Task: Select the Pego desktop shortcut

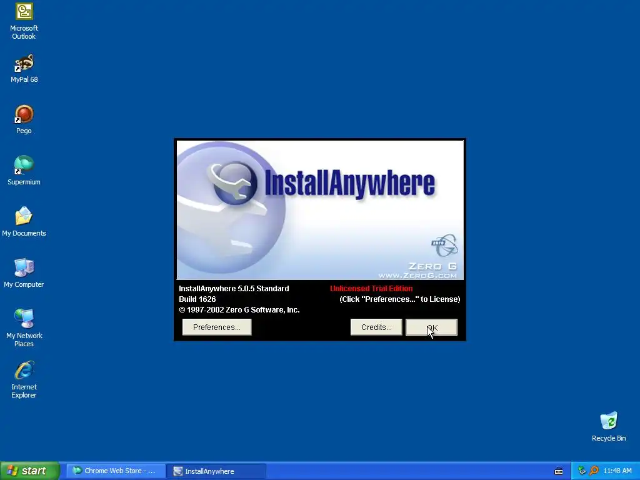Action: [x=24, y=119]
